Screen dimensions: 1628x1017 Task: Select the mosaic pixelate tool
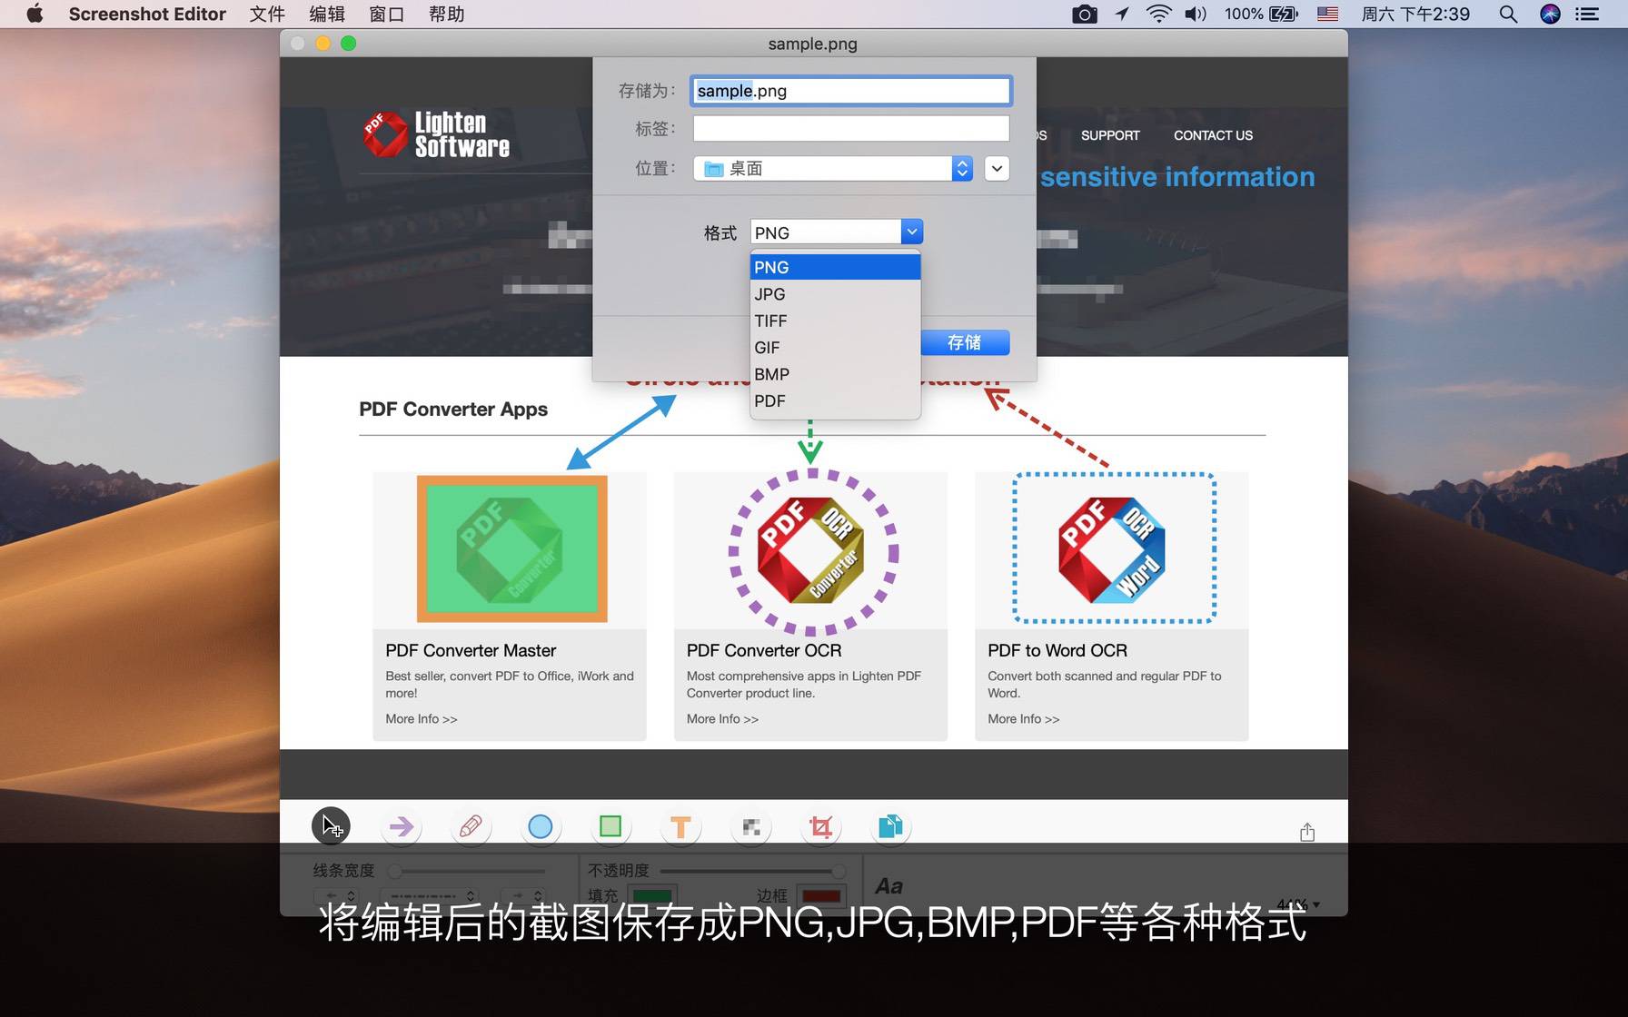pos(751,826)
